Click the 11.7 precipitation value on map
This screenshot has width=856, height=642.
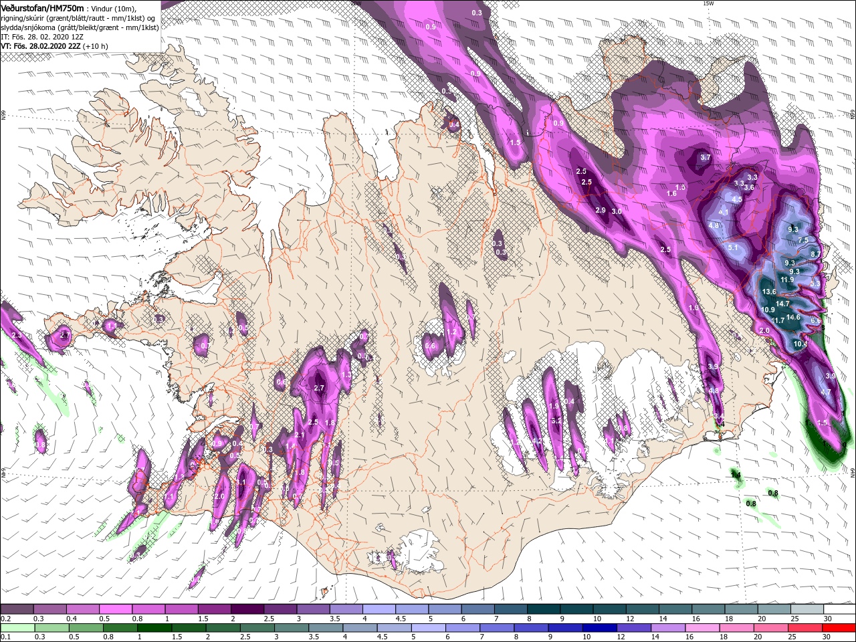778,321
